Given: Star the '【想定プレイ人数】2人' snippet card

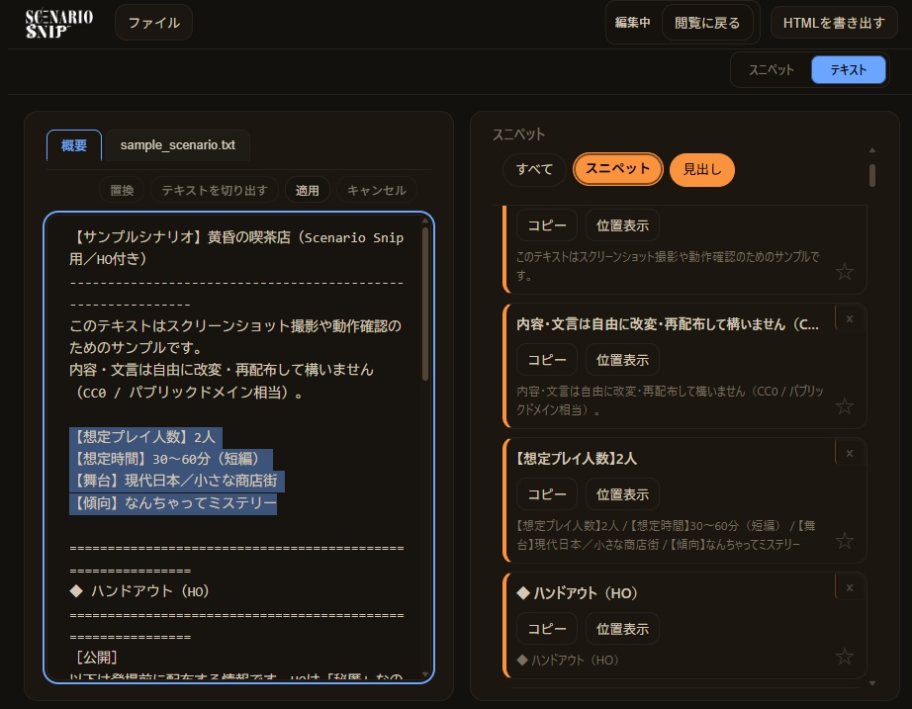Looking at the screenshot, I should 844,540.
